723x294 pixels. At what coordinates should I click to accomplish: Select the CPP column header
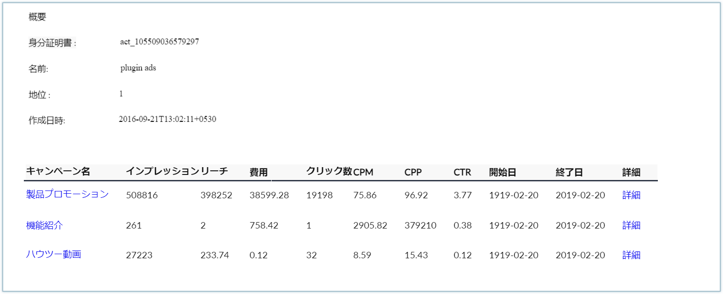413,172
